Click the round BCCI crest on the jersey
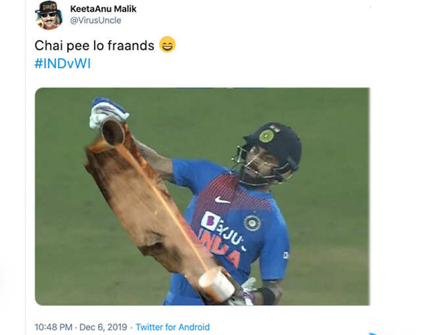 (252, 223)
